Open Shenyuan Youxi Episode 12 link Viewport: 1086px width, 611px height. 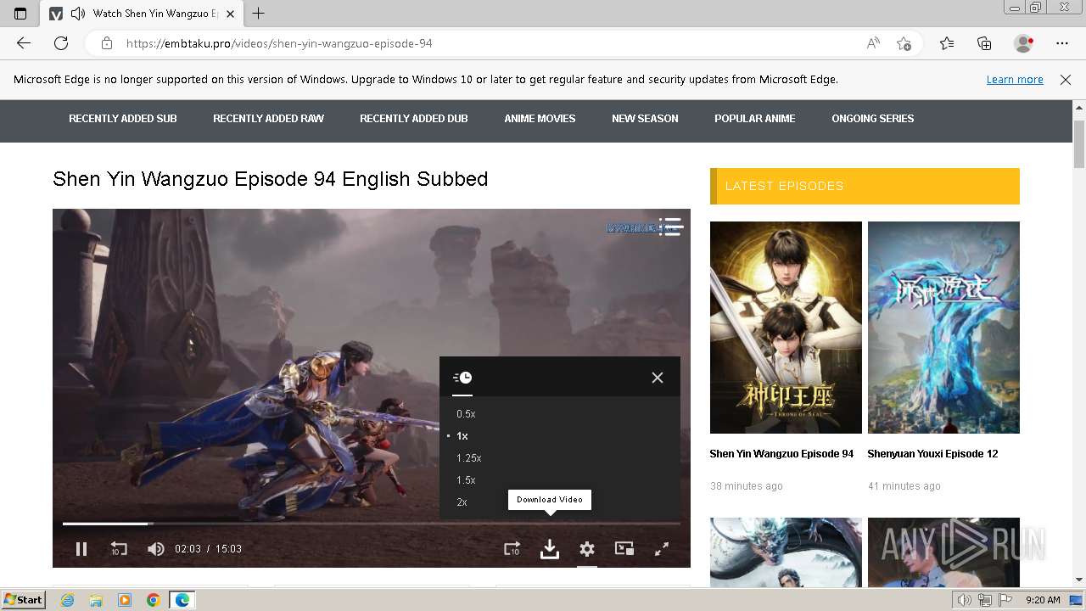pos(932,454)
